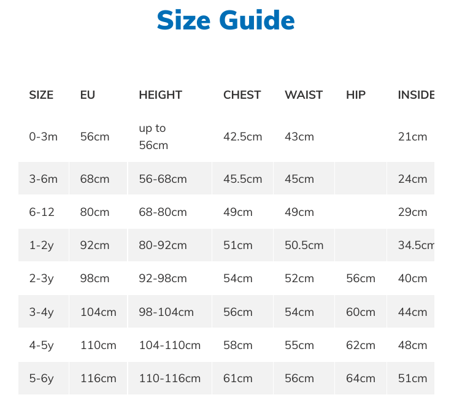
Task: Select the CHEST column header
Action: (x=242, y=95)
